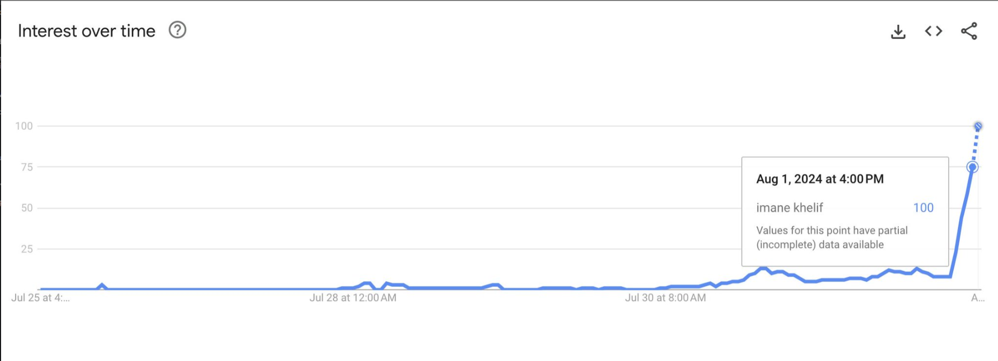Click the blue 100 value in tooltip
998x361 pixels.
923,208
